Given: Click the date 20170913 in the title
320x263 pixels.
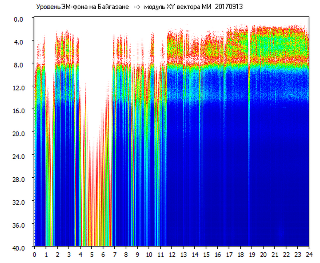Looking at the screenshot, I should click(229, 7).
